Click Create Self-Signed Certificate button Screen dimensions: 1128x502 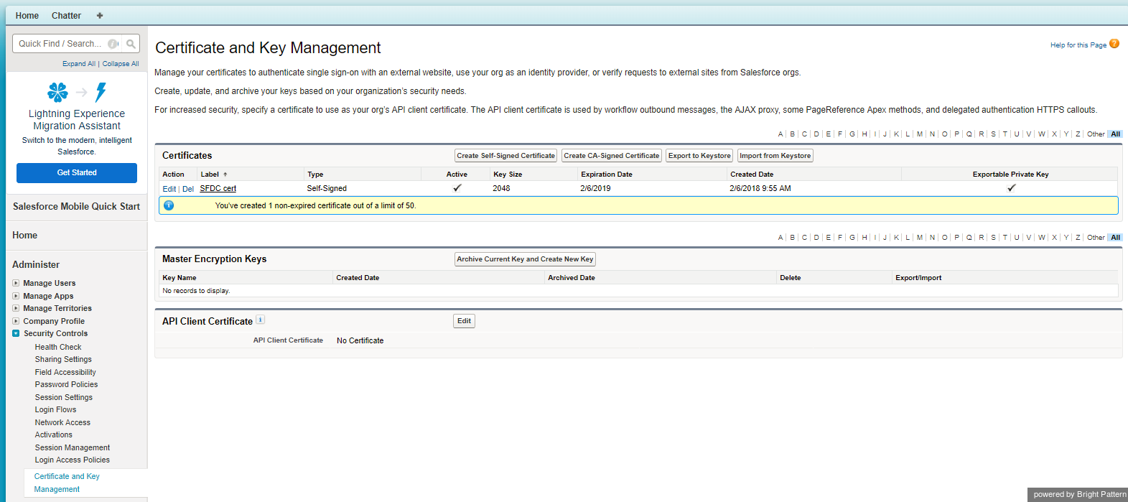pos(506,156)
